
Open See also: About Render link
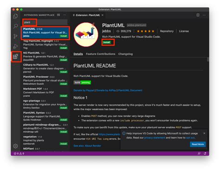(87, 145)
